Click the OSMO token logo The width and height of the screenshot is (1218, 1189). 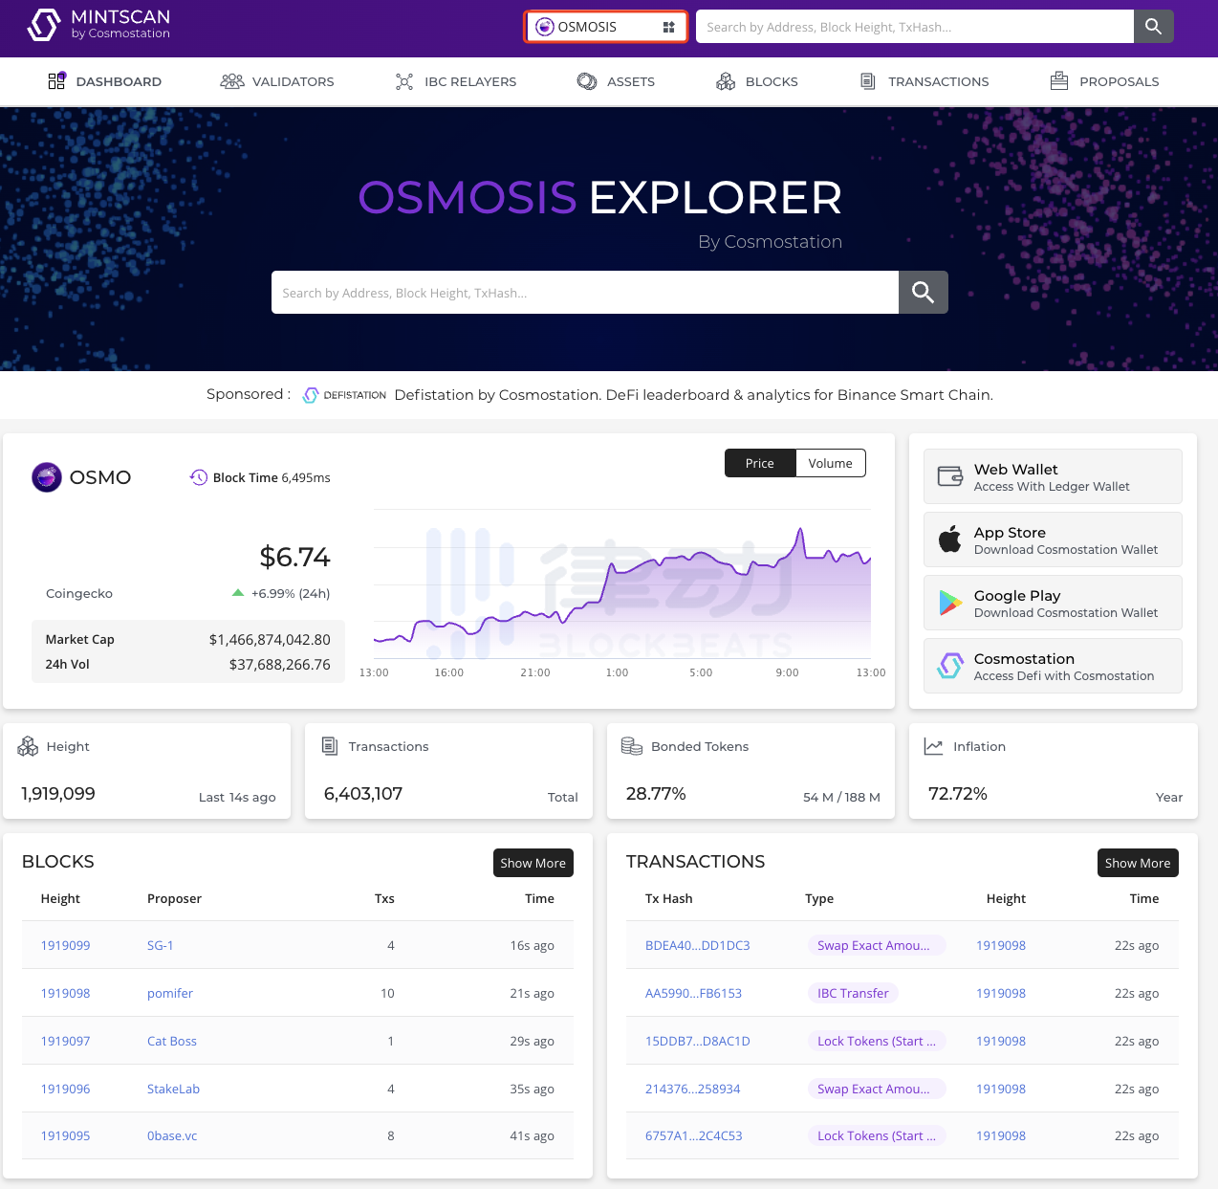47,476
